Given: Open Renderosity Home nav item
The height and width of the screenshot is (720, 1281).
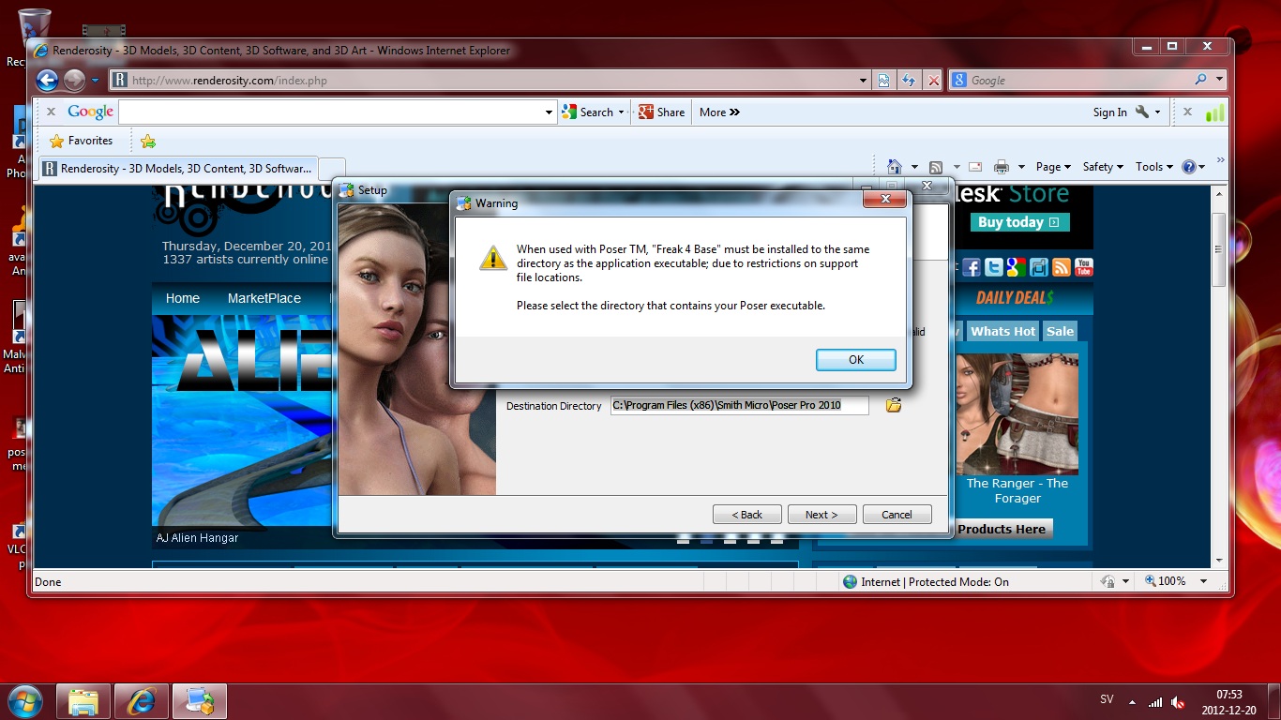Looking at the screenshot, I should [x=183, y=298].
